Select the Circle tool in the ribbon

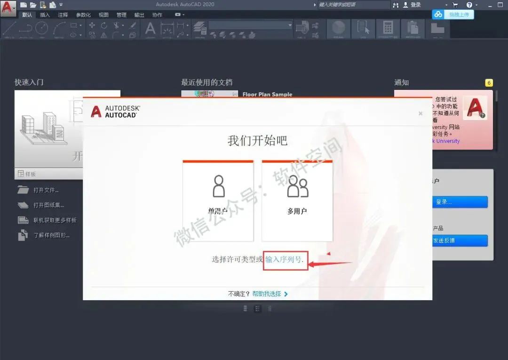point(41,29)
